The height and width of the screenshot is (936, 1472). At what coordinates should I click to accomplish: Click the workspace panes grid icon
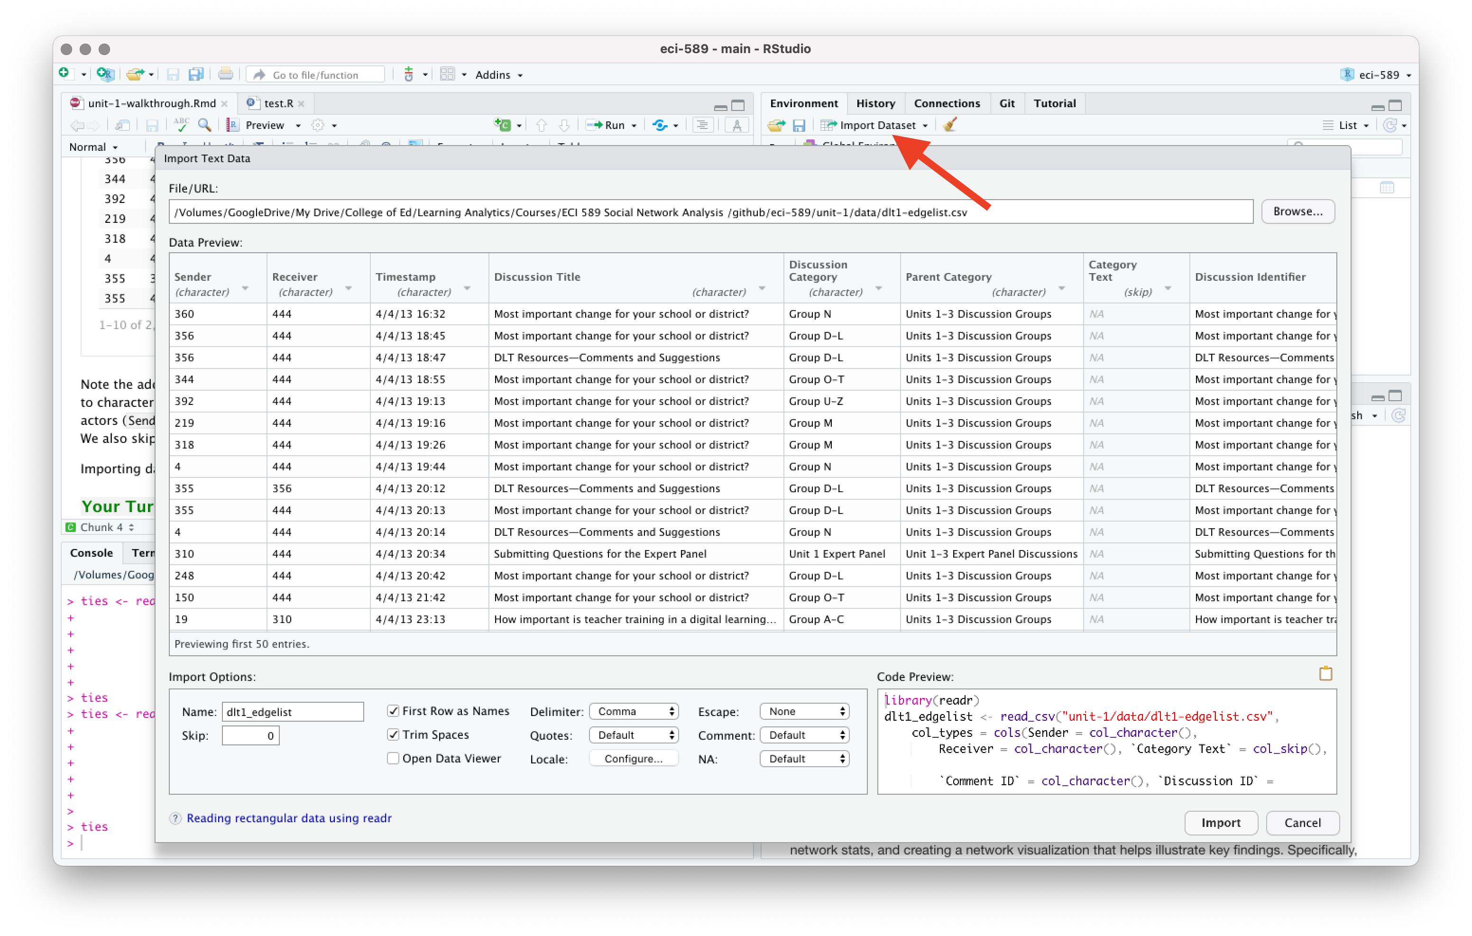pos(448,74)
